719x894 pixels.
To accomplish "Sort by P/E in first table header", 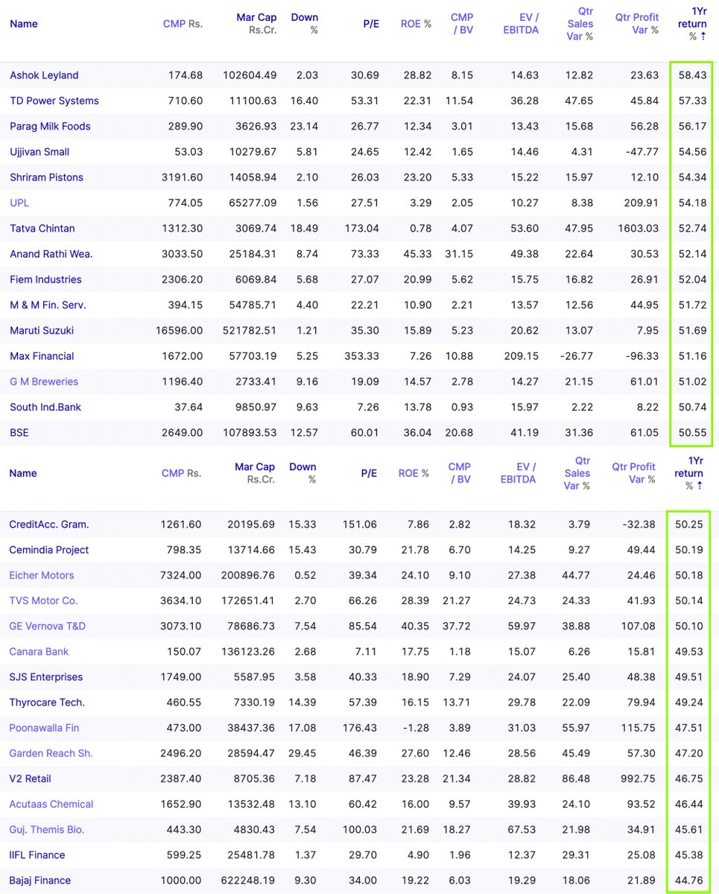I will pyautogui.click(x=371, y=24).
